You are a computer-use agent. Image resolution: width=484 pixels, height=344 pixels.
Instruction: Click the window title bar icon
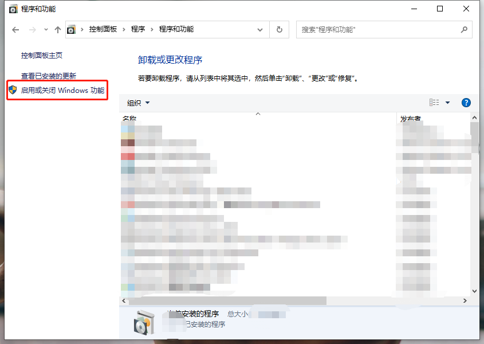13,9
